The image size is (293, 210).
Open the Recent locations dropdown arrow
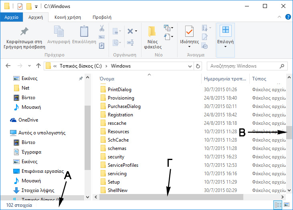(x=29, y=66)
